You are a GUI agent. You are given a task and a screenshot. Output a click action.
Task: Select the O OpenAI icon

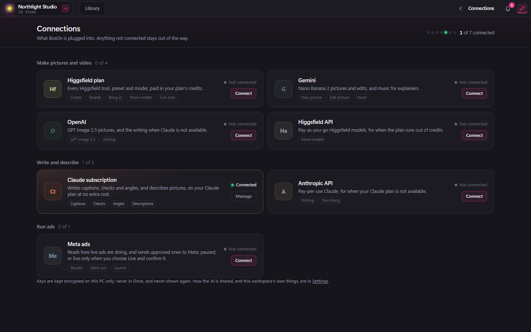pos(53,131)
